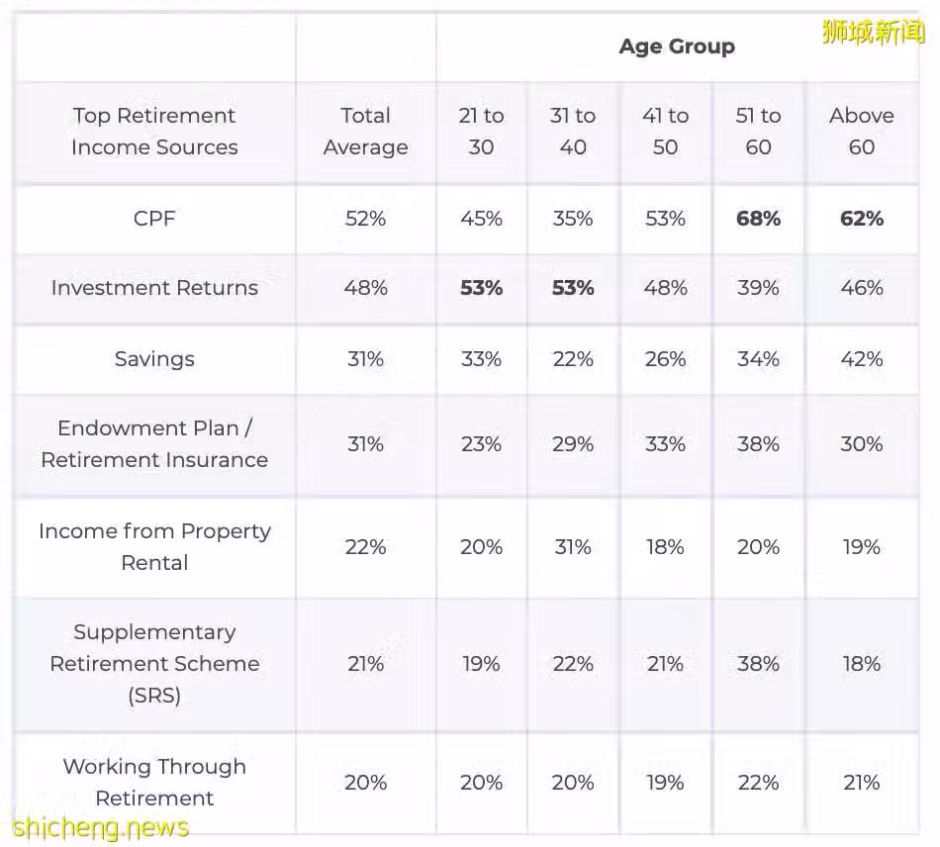Click the Age Group header

point(677,47)
